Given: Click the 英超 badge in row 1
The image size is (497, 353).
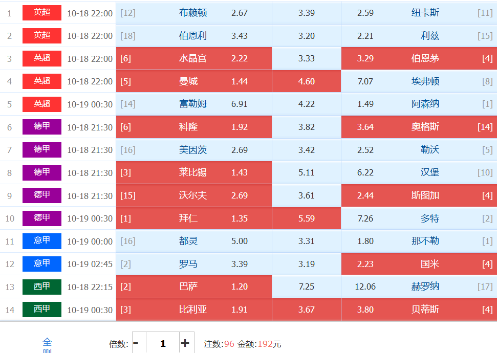Looking at the screenshot, I should [x=42, y=13].
